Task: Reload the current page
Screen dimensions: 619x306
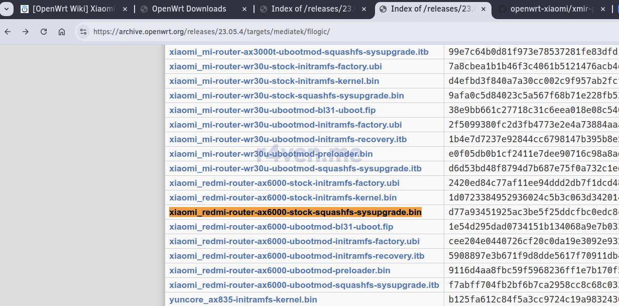Action: [44, 32]
